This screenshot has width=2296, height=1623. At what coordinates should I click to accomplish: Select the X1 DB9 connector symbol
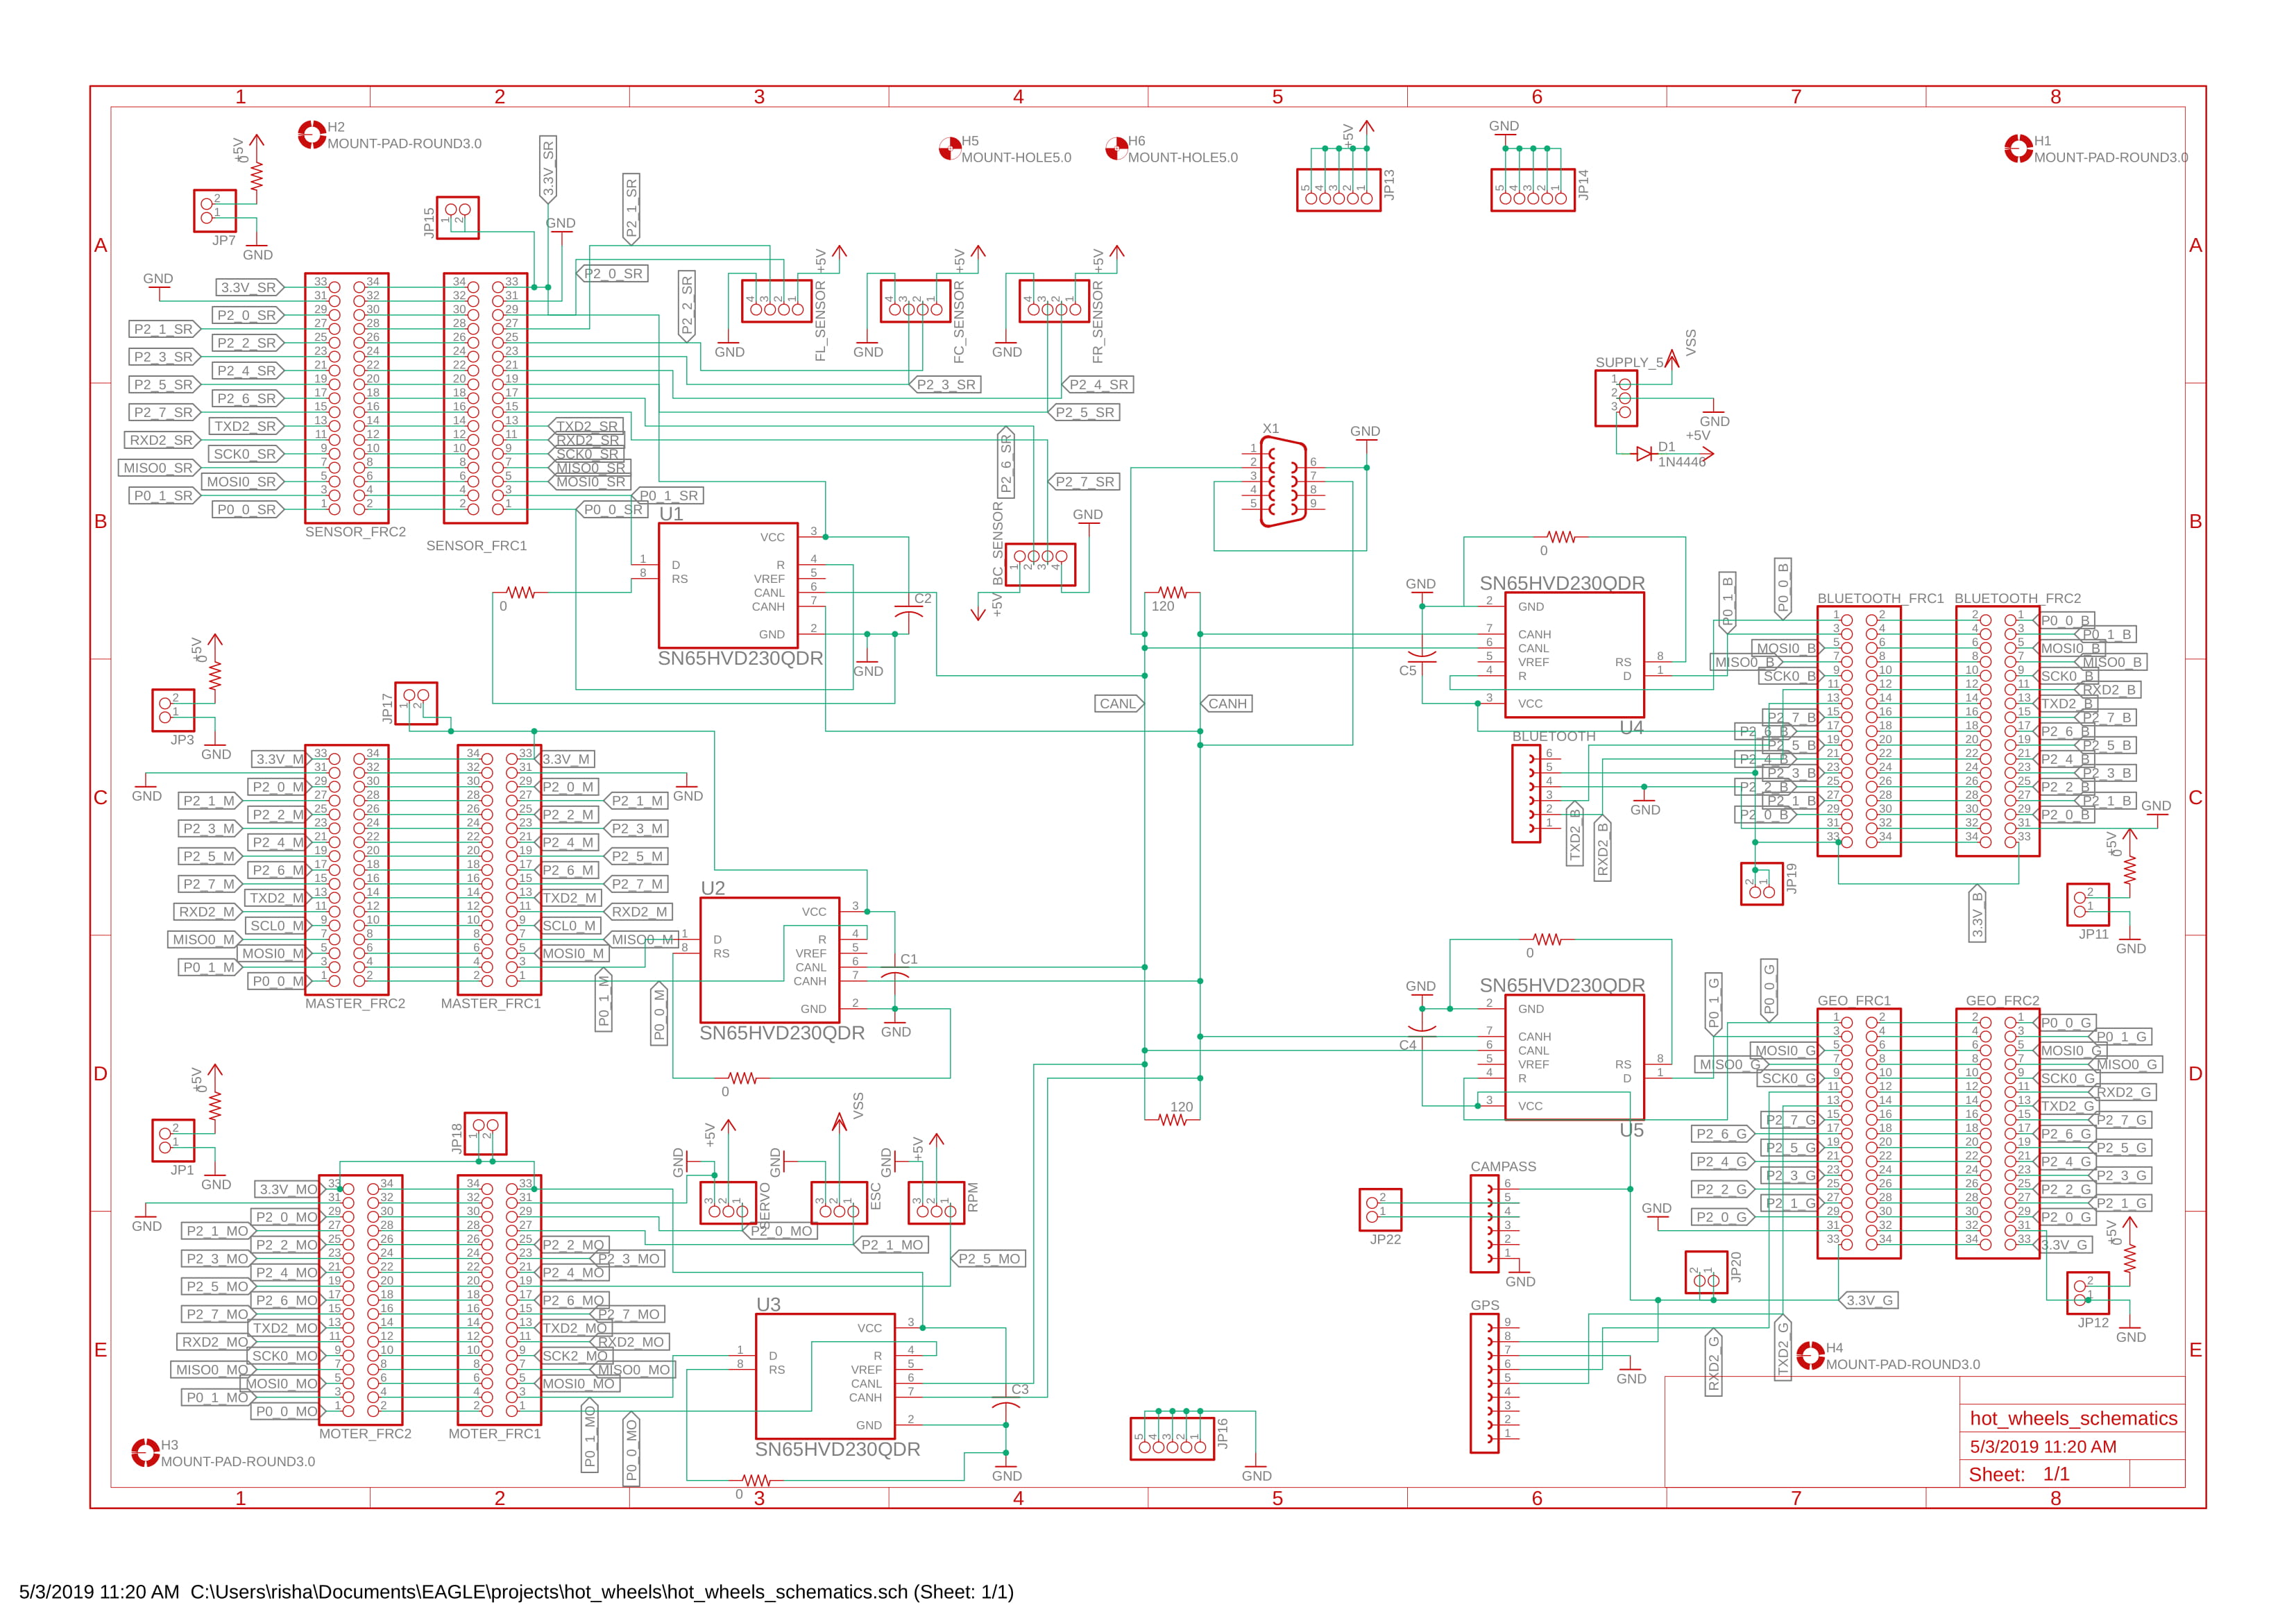pyautogui.click(x=1284, y=482)
